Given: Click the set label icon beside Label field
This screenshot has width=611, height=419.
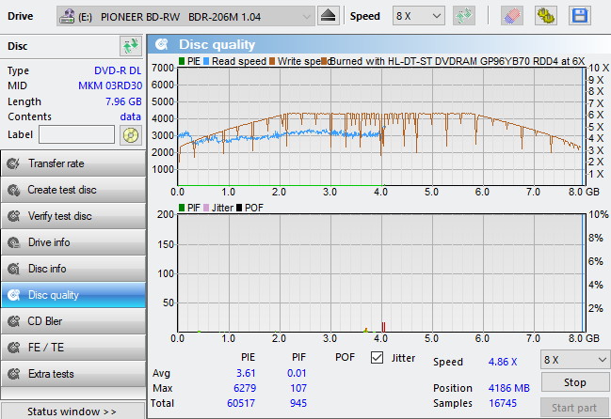Looking at the screenshot, I should pyautogui.click(x=130, y=134).
